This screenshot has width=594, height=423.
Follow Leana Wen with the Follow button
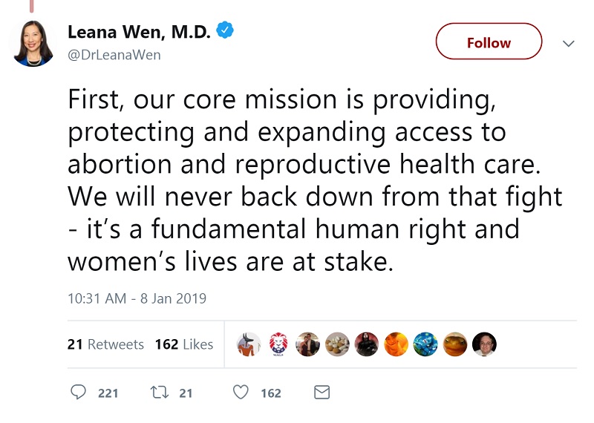(x=489, y=42)
